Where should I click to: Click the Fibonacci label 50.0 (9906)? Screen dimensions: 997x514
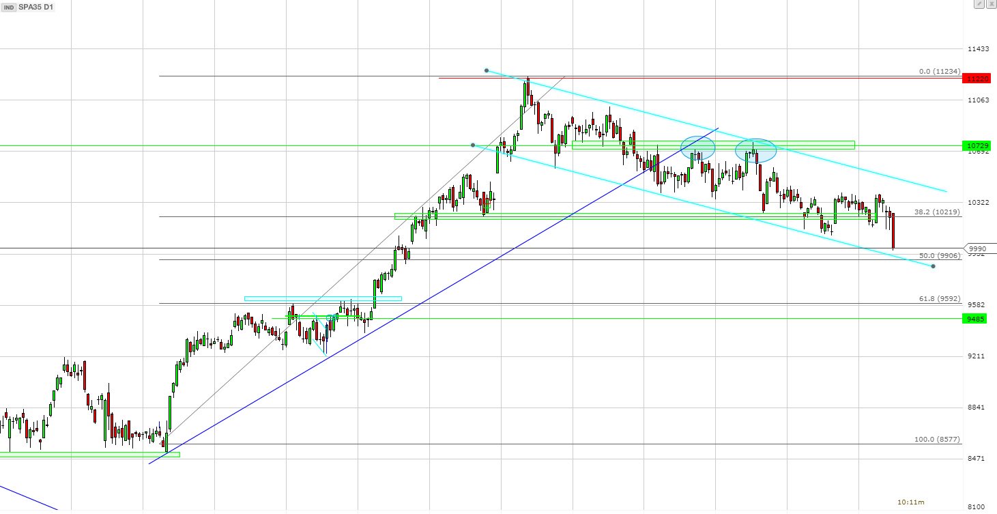coord(940,255)
